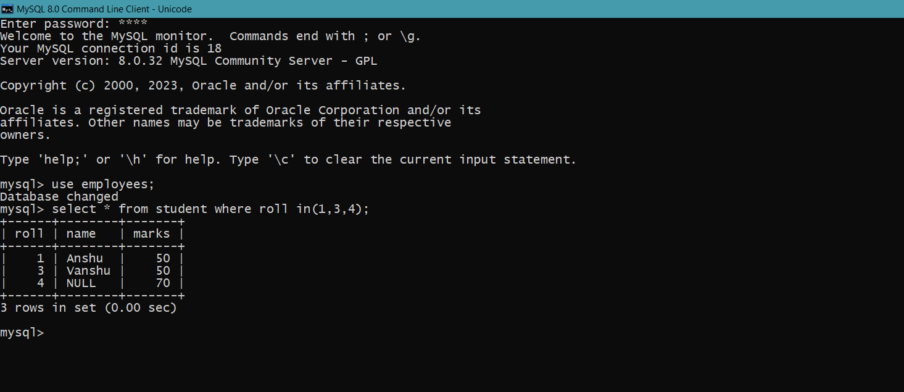
Task: Click the 'Enter password' line
Action: [74, 23]
